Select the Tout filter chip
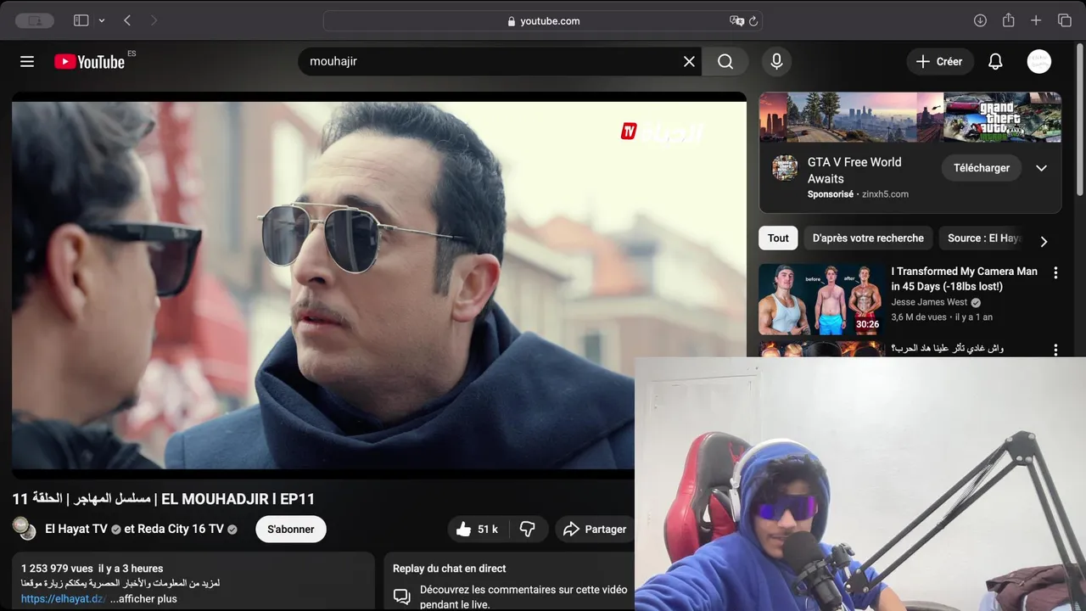1086x611 pixels. (778, 238)
